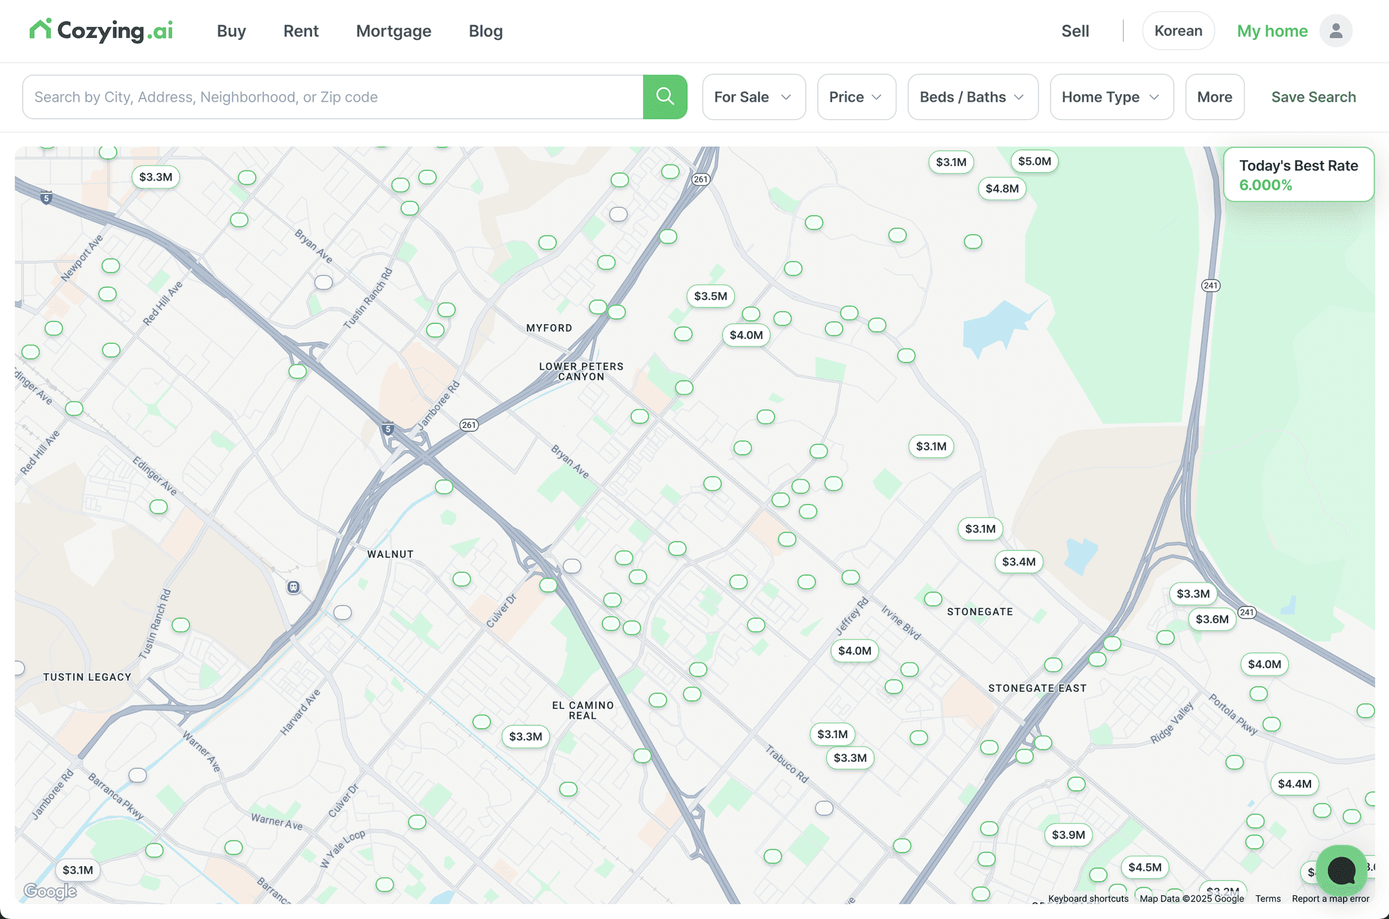Switch language to Korean

[1178, 31]
